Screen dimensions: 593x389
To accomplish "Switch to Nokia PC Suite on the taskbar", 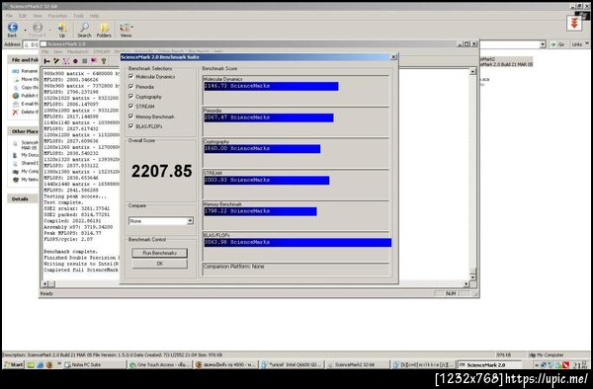I will 94,365.
